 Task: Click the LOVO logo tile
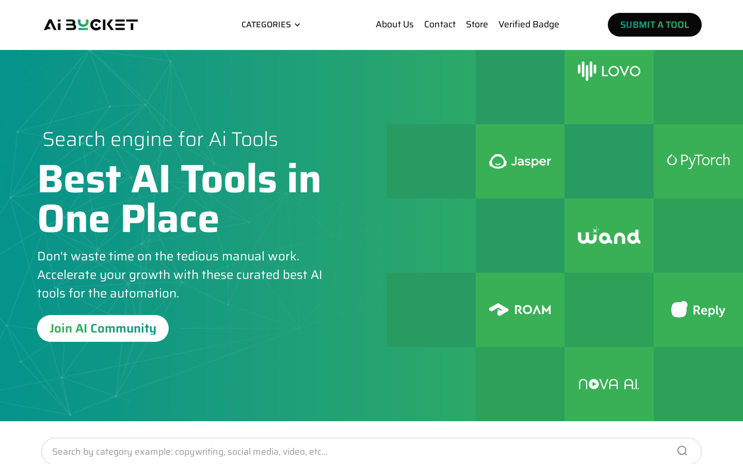click(609, 87)
